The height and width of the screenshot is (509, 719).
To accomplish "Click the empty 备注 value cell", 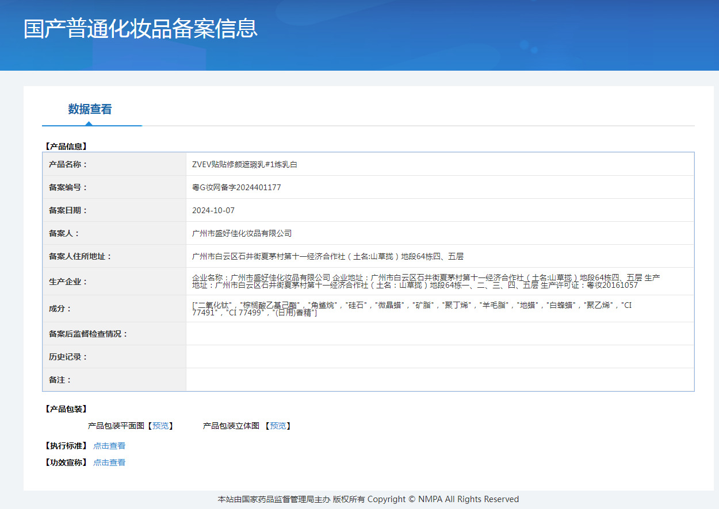I will [440, 380].
